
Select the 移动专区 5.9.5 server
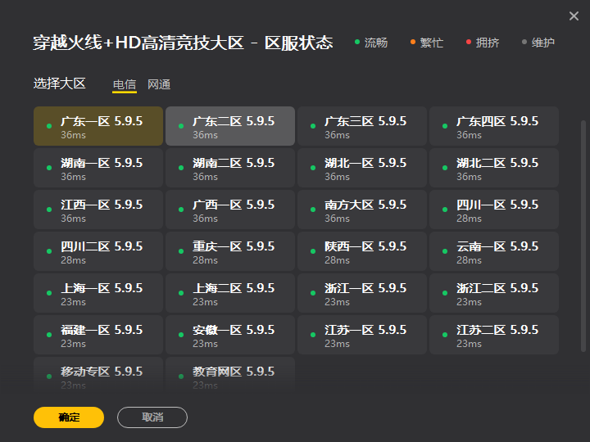[x=98, y=374]
